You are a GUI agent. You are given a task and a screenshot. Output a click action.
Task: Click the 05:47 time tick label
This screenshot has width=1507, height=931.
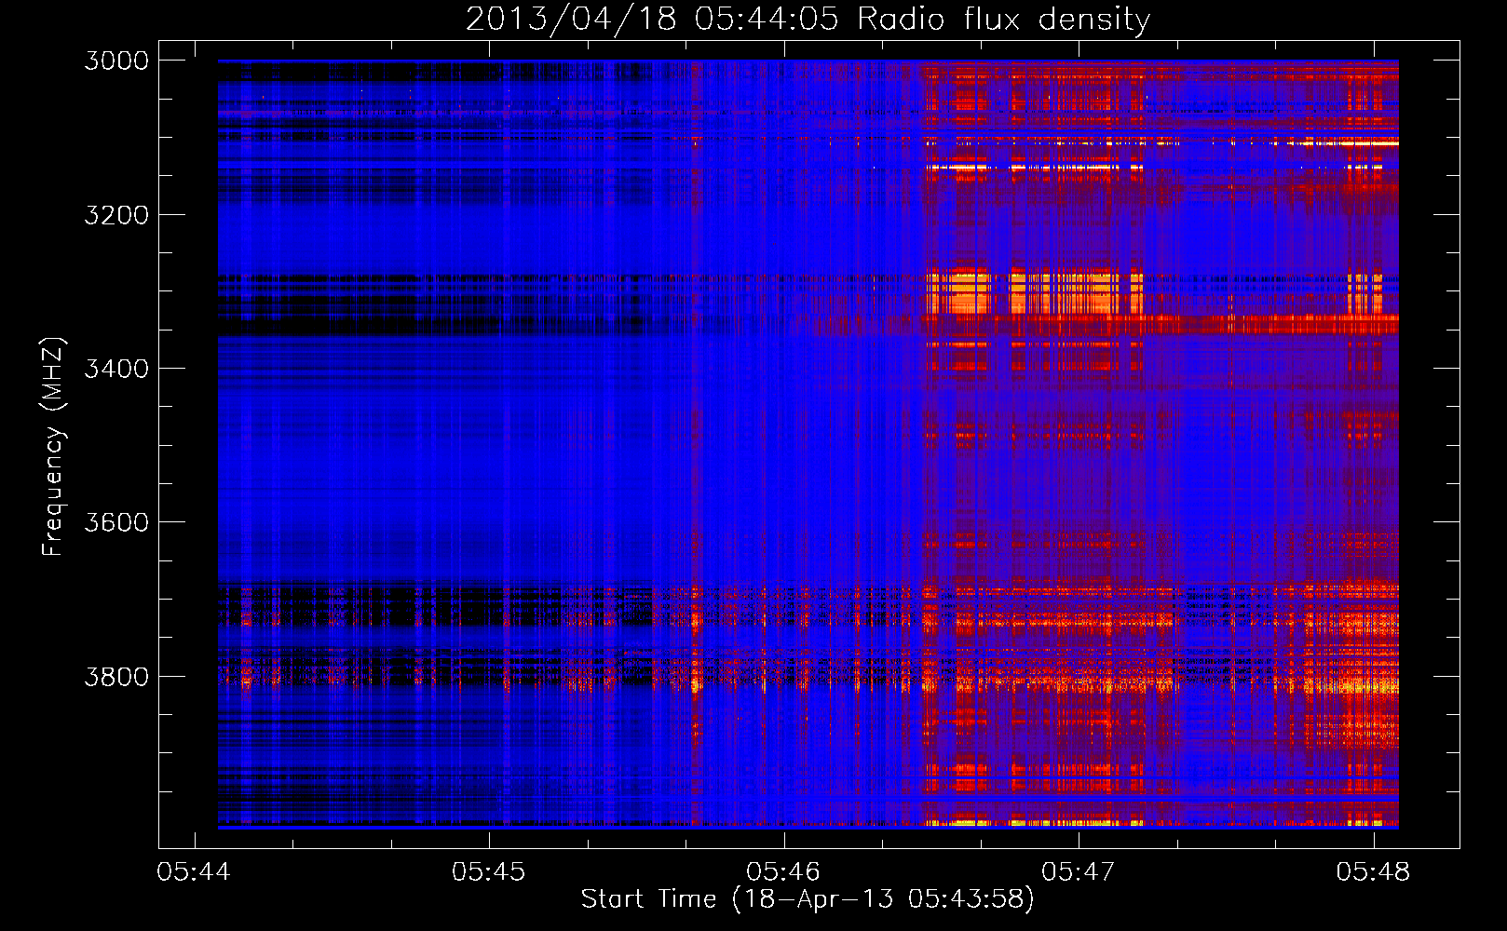click(x=1078, y=871)
